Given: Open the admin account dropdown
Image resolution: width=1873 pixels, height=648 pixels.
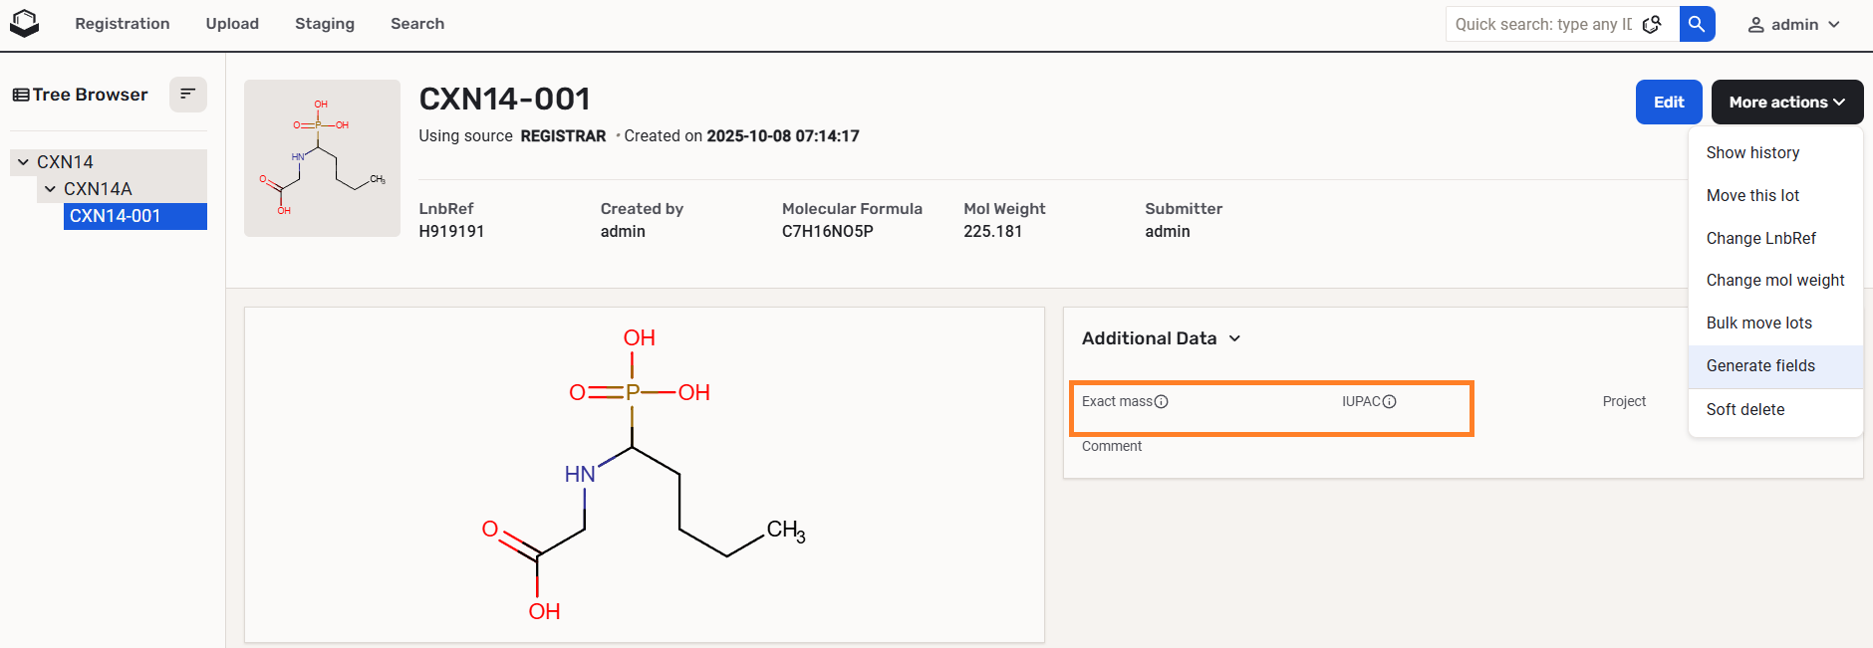Looking at the screenshot, I should coord(1794,25).
